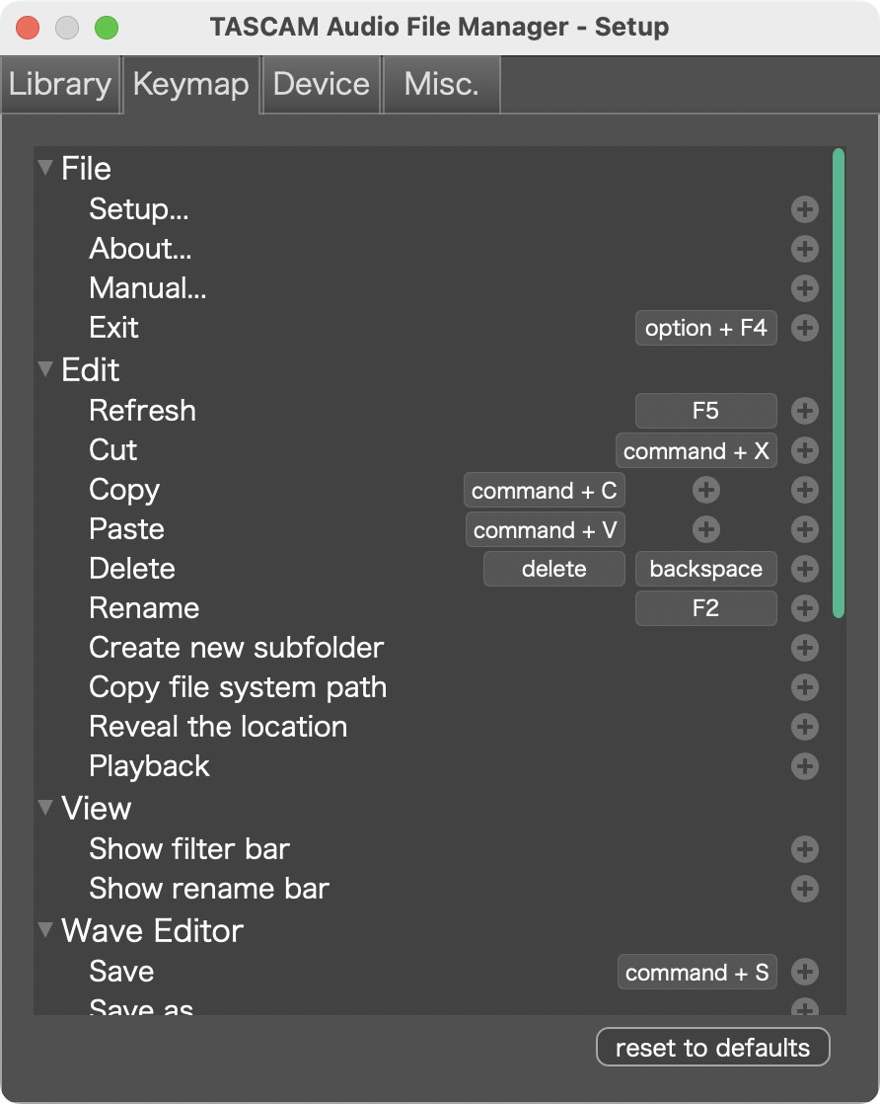The height and width of the screenshot is (1104, 880).
Task: Click the File group heading
Action: [x=86, y=168]
